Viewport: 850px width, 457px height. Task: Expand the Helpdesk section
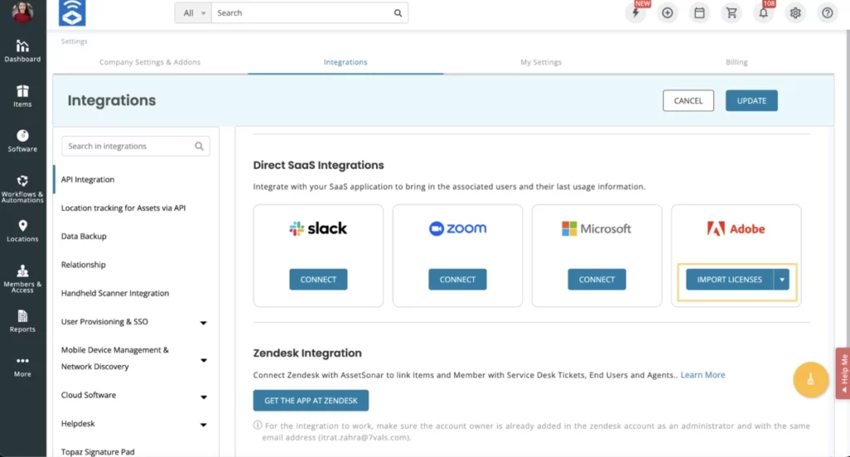[203, 425]
